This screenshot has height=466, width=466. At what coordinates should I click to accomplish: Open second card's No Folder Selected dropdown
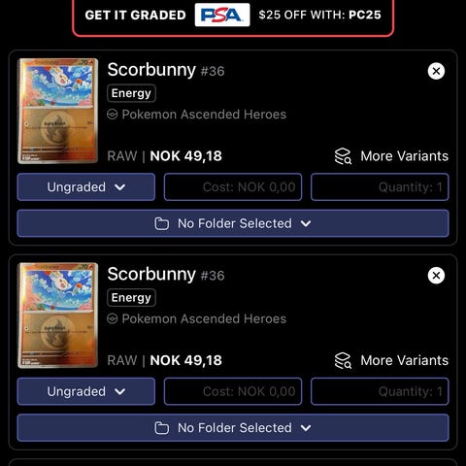pyautogui.click(x=233, y=428)
